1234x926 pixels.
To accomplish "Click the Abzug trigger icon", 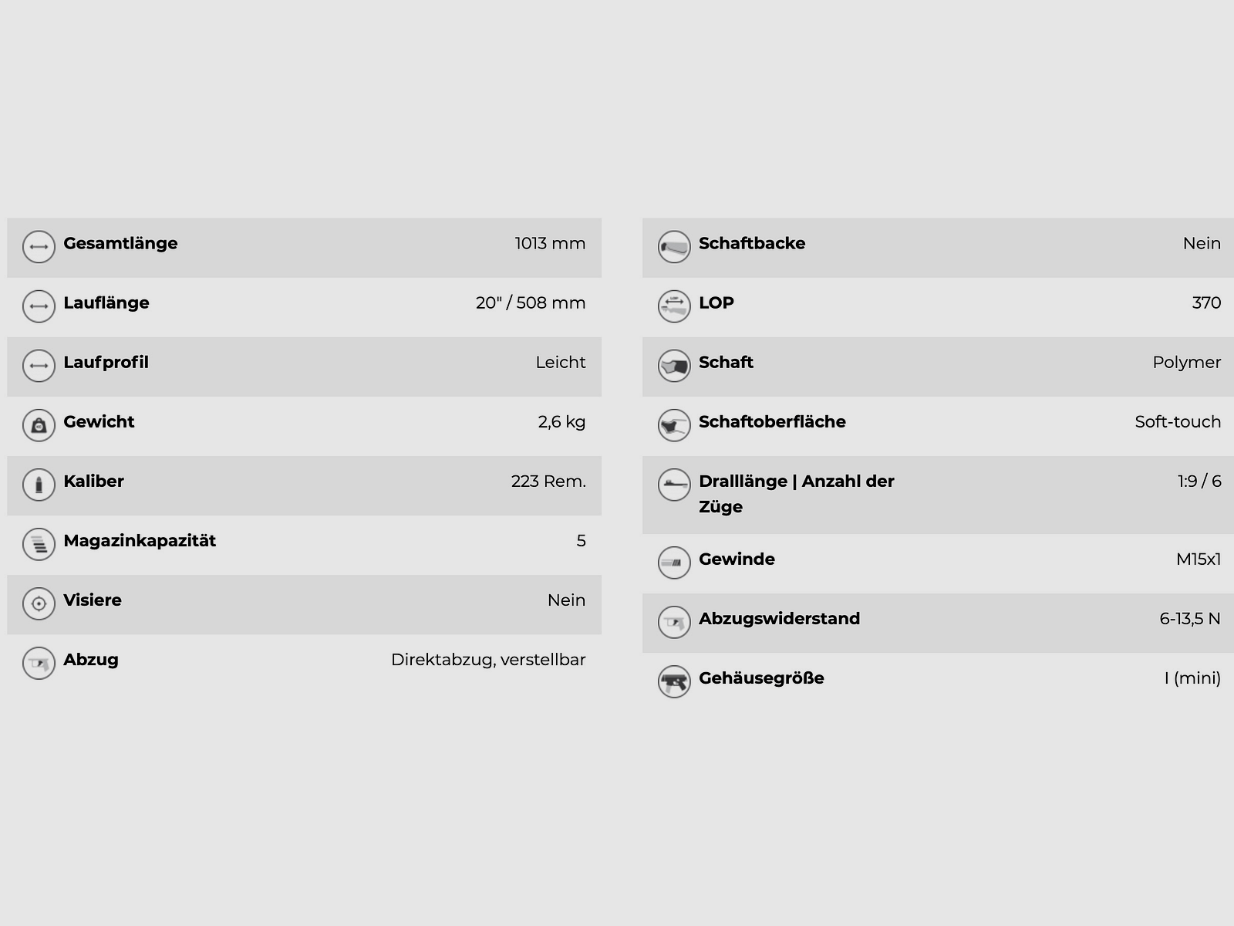I will pyautogui.click(x=39, y=663).
